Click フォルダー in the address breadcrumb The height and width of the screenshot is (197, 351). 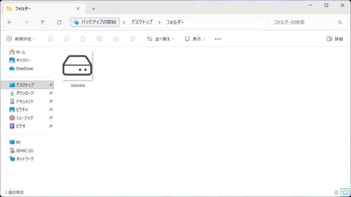pyautogui.click(x=175, y=22)
